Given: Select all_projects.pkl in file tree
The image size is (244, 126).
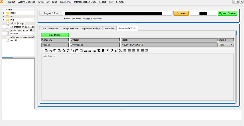Looking at the screenshot, I should coord(18,23).
